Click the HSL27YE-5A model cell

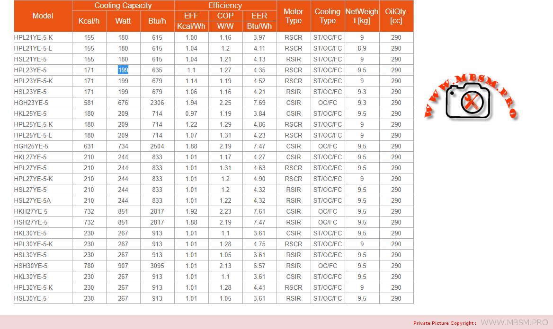32,200
